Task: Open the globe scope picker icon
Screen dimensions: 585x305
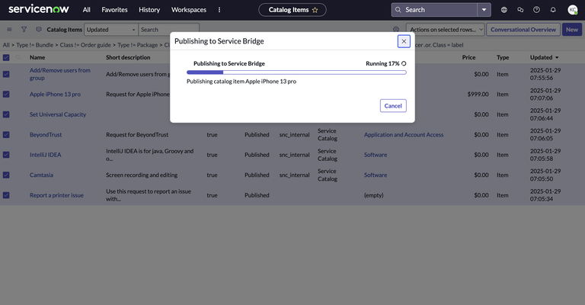Action: [x=504, y=10]
